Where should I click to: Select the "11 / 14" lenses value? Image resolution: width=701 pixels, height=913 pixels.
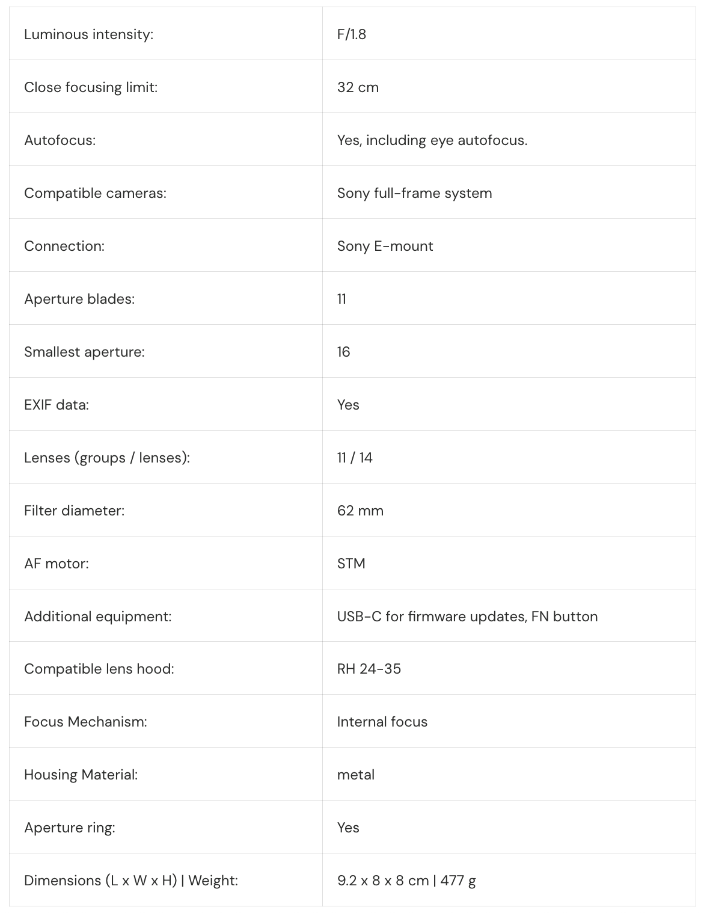[355, 458]
